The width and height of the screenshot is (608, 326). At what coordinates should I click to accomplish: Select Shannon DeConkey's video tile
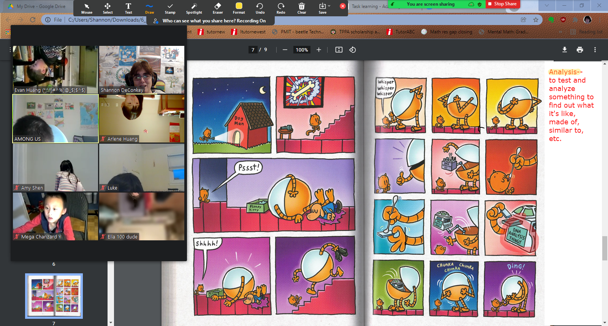[142, 70]
